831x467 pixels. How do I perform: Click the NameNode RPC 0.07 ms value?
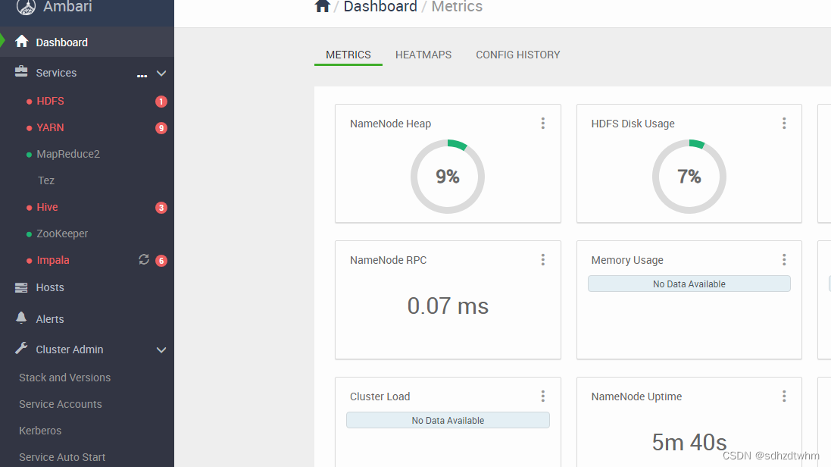coord(448,306)
